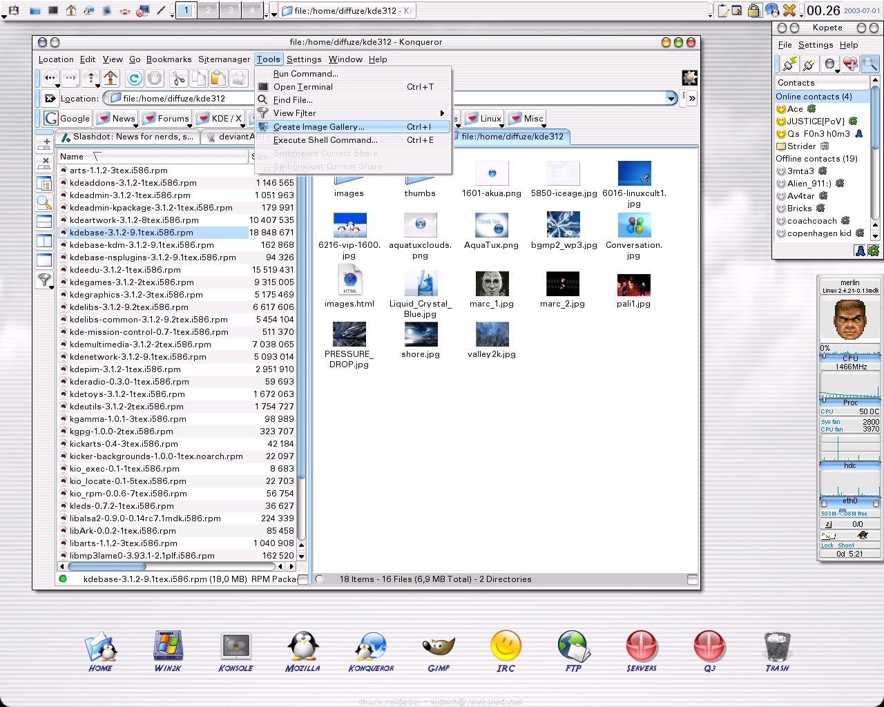
Task: Select Find File in the Tools menu
Action: click(352, 100)
